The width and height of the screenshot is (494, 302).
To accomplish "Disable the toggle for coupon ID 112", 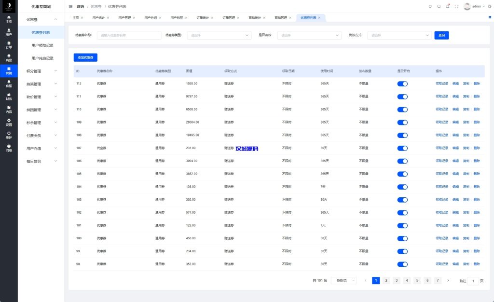I will point(402,83).
